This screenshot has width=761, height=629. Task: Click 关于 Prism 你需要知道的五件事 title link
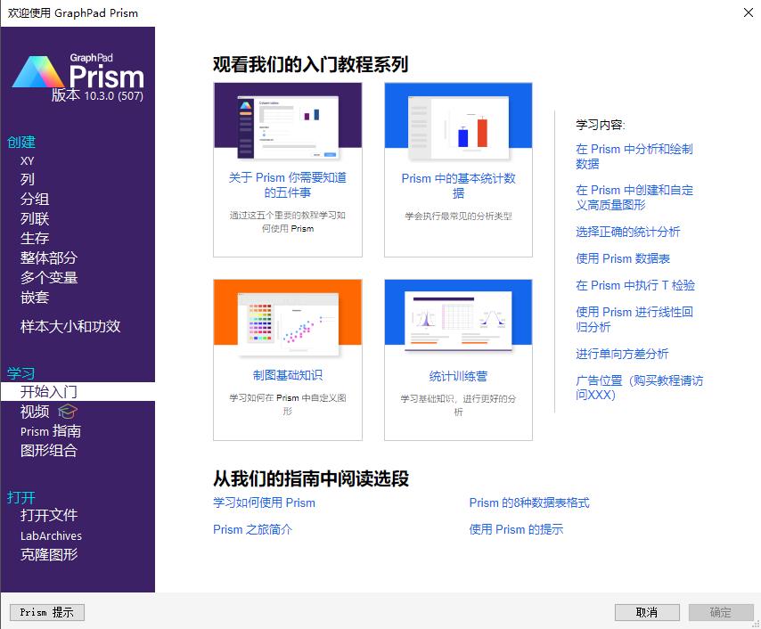point(288,185)
